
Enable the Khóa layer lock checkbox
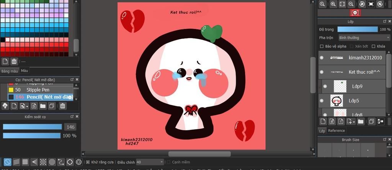point(374,46)
